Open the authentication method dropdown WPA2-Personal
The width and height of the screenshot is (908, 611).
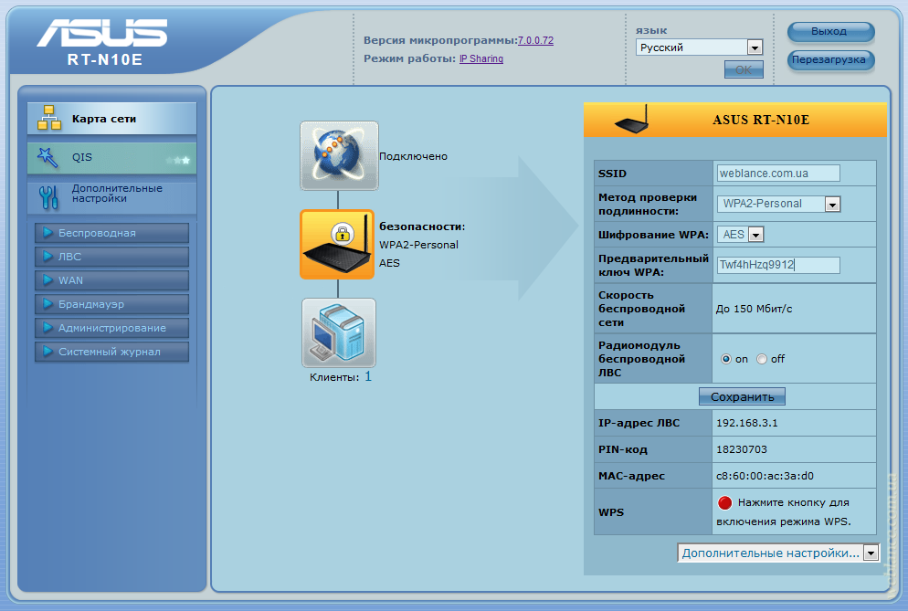point(778,204)
